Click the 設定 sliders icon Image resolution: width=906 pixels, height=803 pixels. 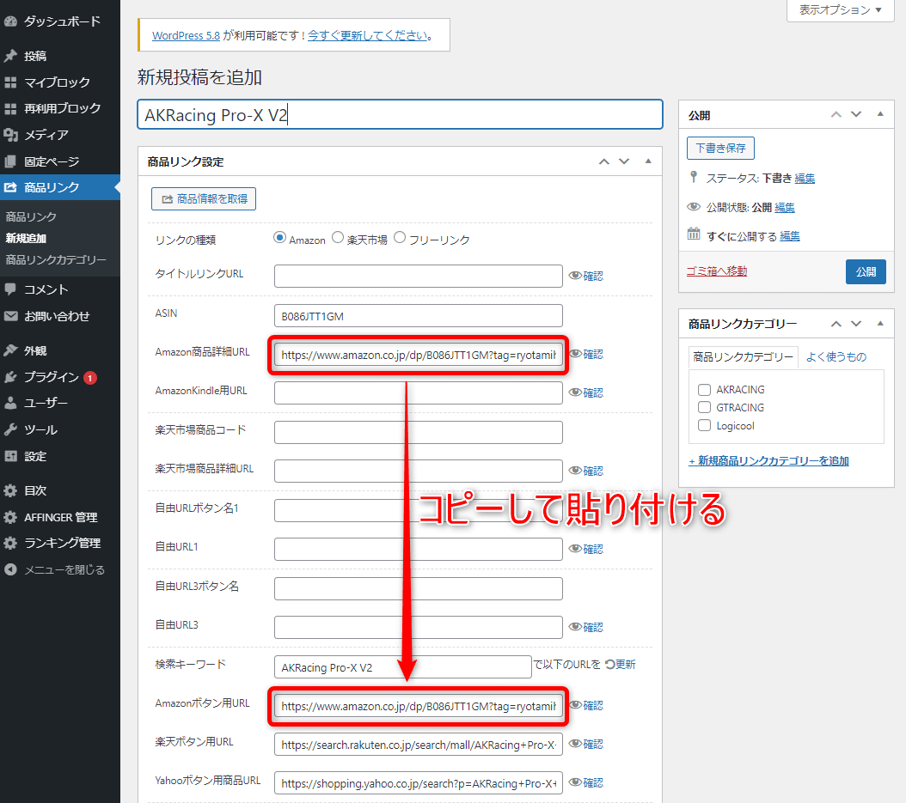10,456
